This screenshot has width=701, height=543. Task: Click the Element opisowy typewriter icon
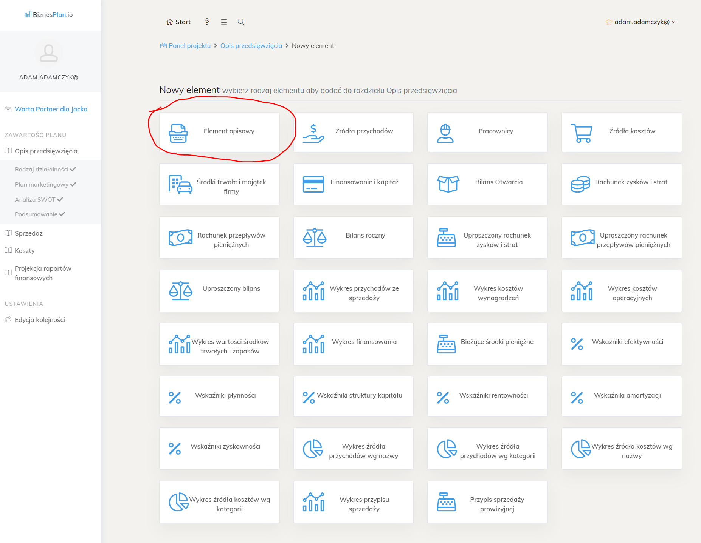click(x=178, y=133)
